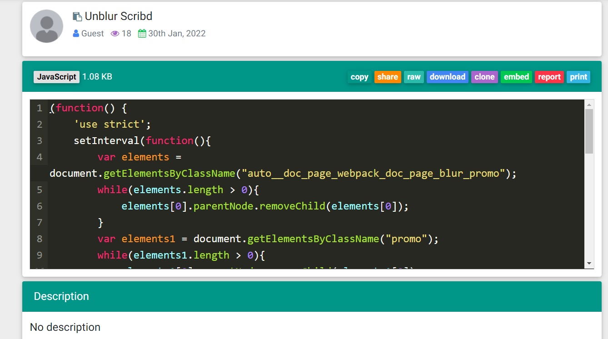Download the paste file
608x339 pixels.
tap(447, 77)
